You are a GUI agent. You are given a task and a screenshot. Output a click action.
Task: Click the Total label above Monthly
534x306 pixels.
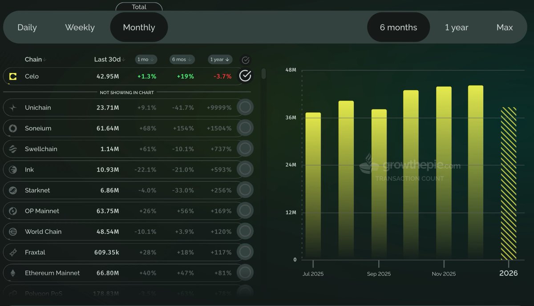139,7
